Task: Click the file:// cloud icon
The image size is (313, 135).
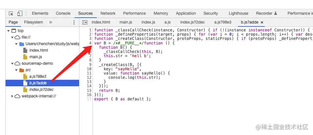Action: pos(18,37)
